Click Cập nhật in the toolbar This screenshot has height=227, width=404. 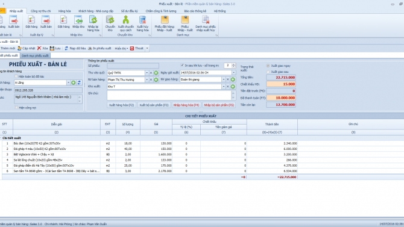[27, 48]
